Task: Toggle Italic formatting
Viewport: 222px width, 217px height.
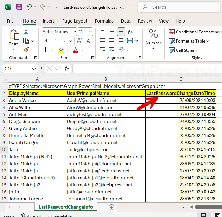Action: coord(55,41)
